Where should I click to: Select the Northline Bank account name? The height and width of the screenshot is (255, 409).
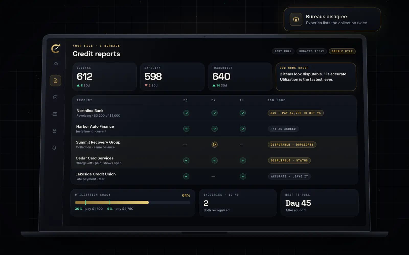pos(90,111)
